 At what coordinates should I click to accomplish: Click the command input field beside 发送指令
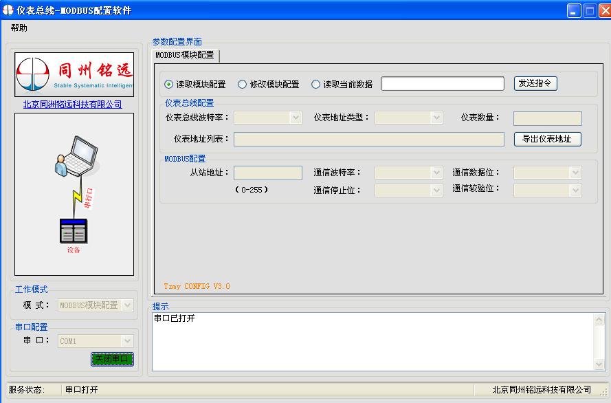[x=443, y=83]
